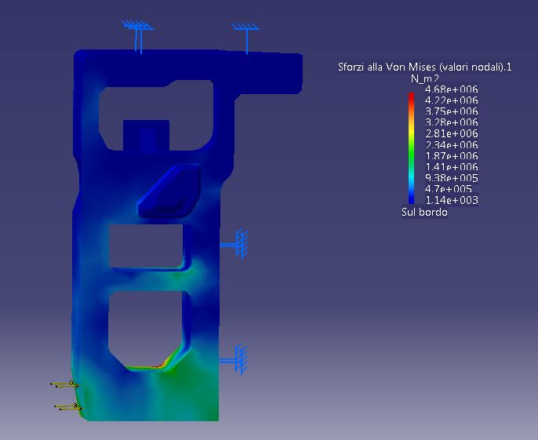
Task: Click the upper yellow force arrows
Action: coord(65,384)
